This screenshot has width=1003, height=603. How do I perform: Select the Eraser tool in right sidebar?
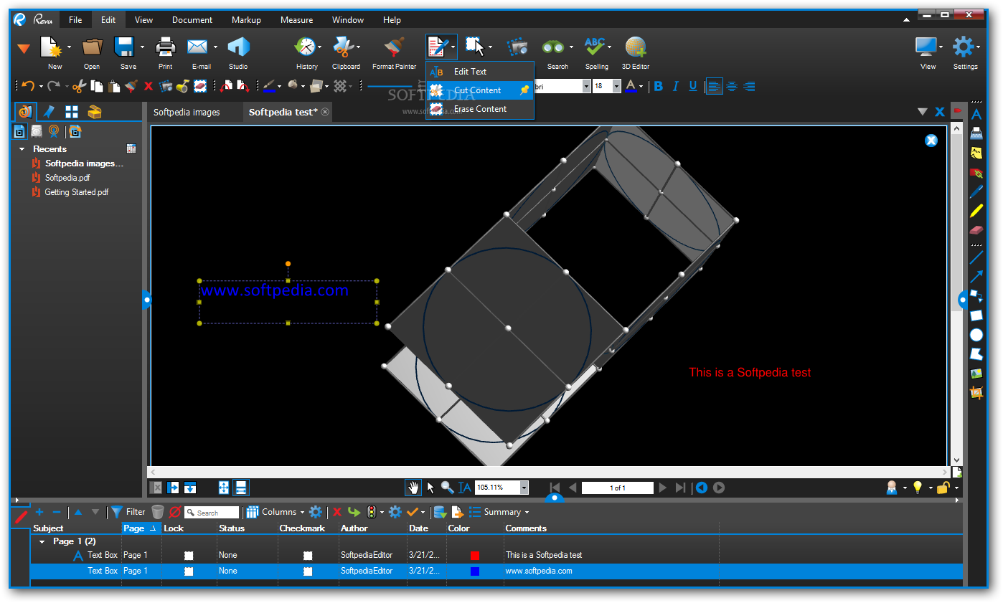976,230
